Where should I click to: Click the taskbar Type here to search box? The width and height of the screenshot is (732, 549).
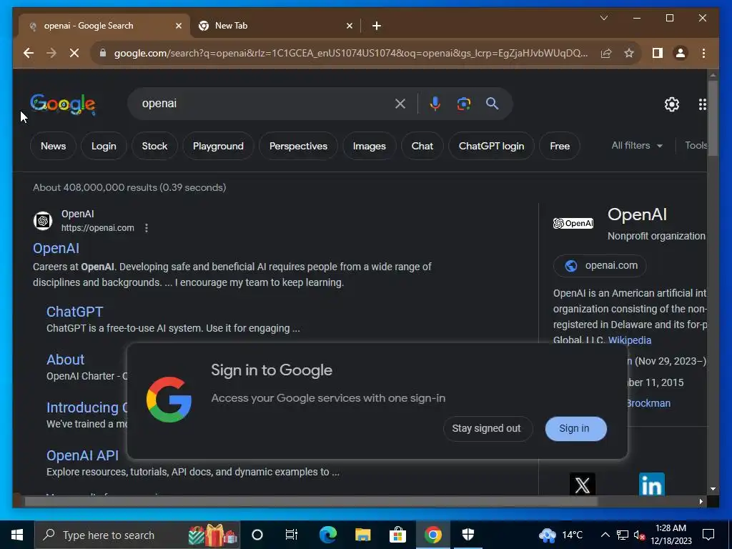click(x=137, y=535)
